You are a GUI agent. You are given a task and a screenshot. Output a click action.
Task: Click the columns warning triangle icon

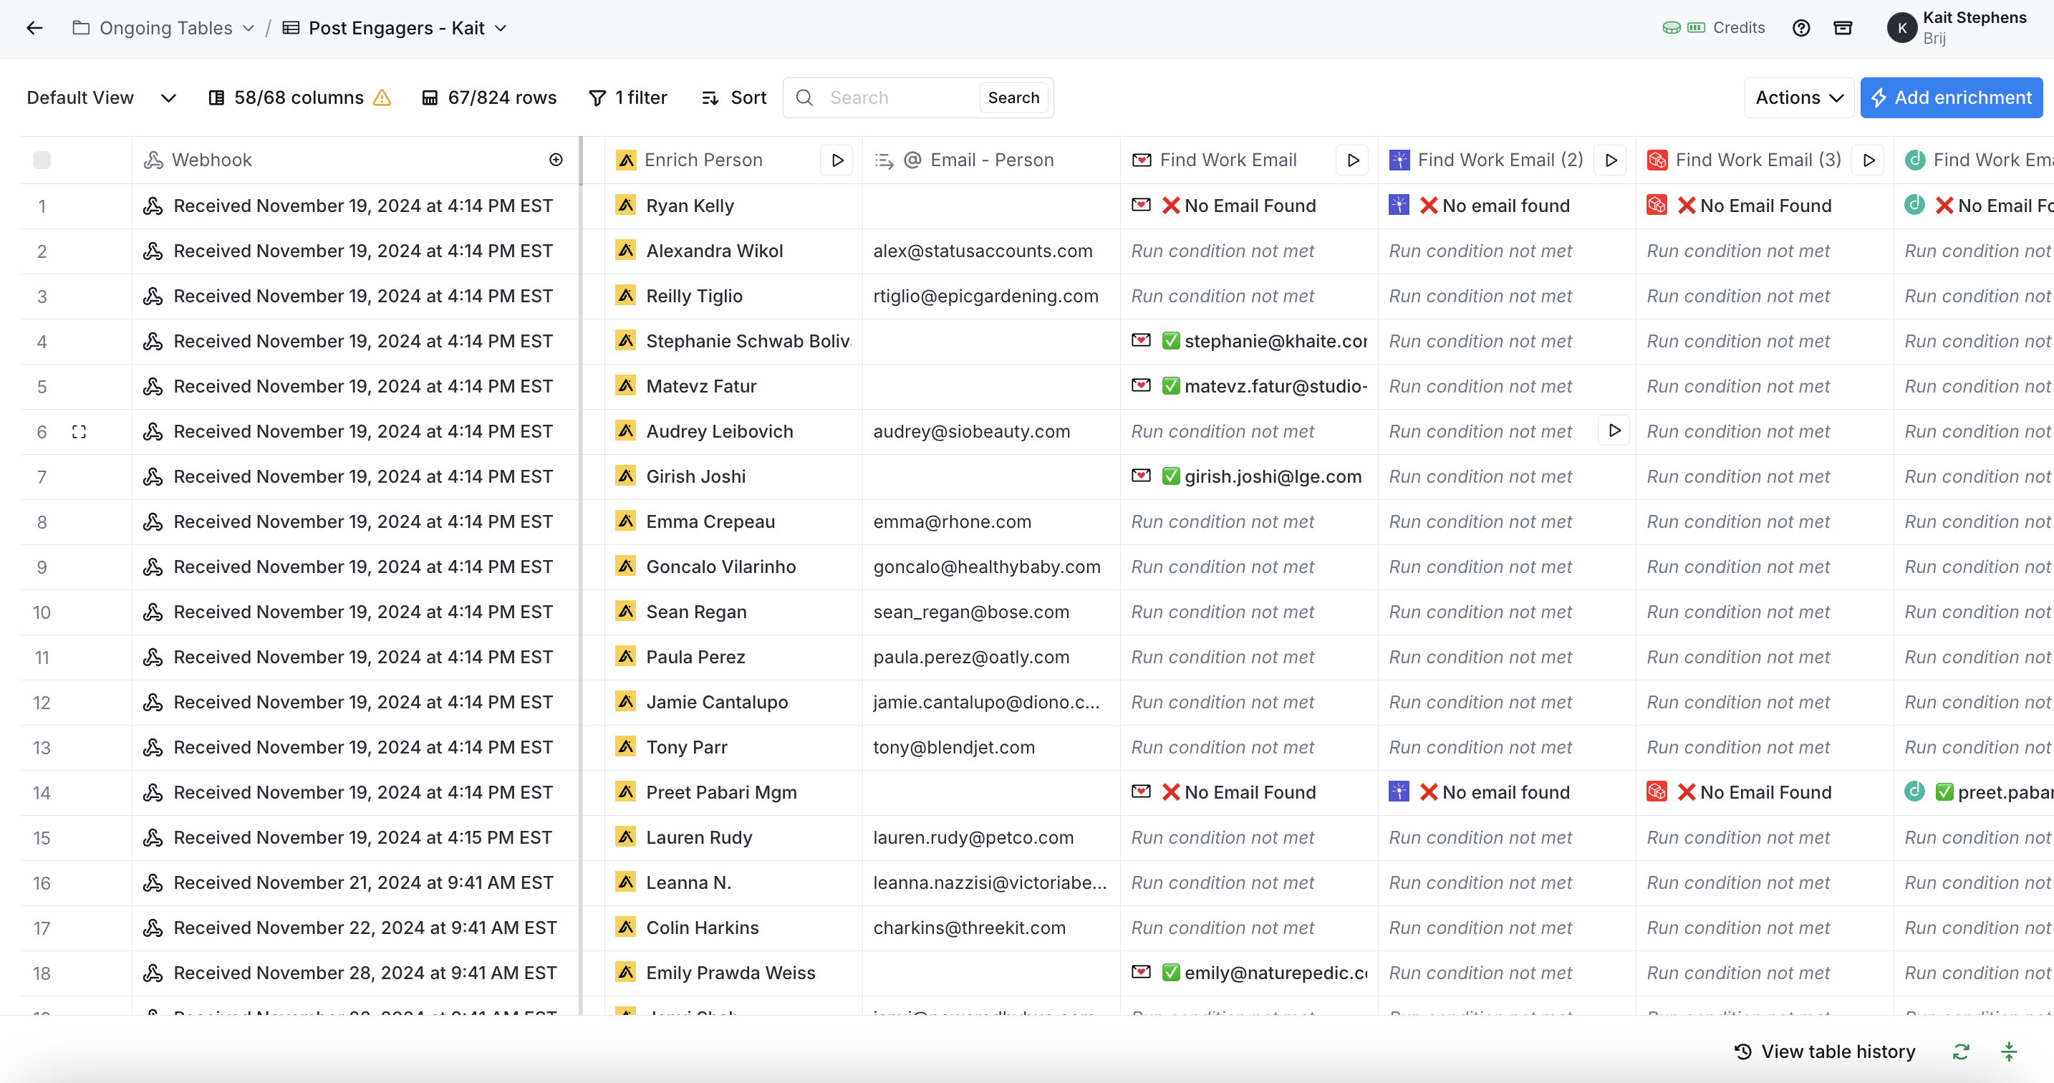click(x=382, y=97)
